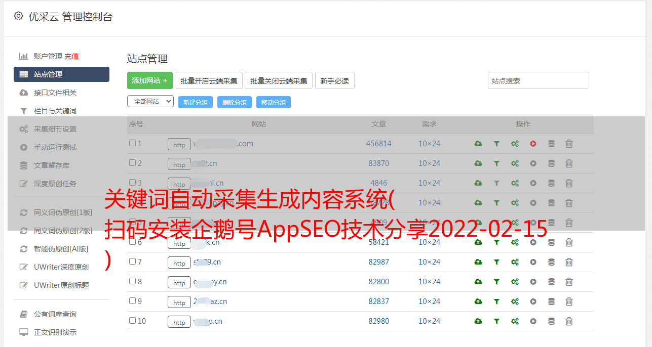Open collection detail gears for row 1
Viewport: 652px width, 347px height.
(x=515, y=144)
